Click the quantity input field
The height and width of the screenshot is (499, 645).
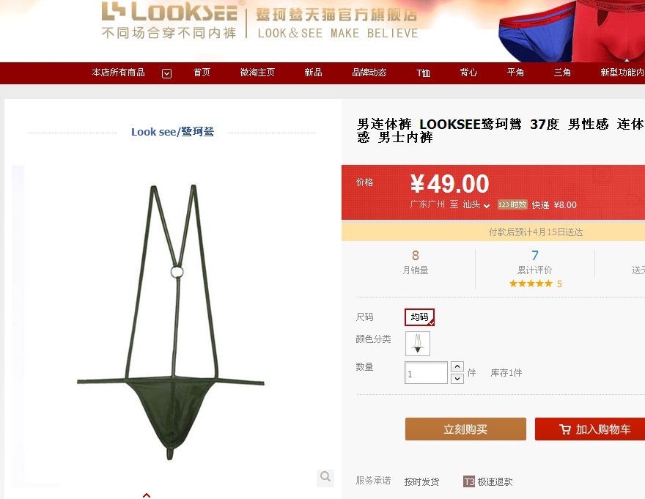click(426, 373)
